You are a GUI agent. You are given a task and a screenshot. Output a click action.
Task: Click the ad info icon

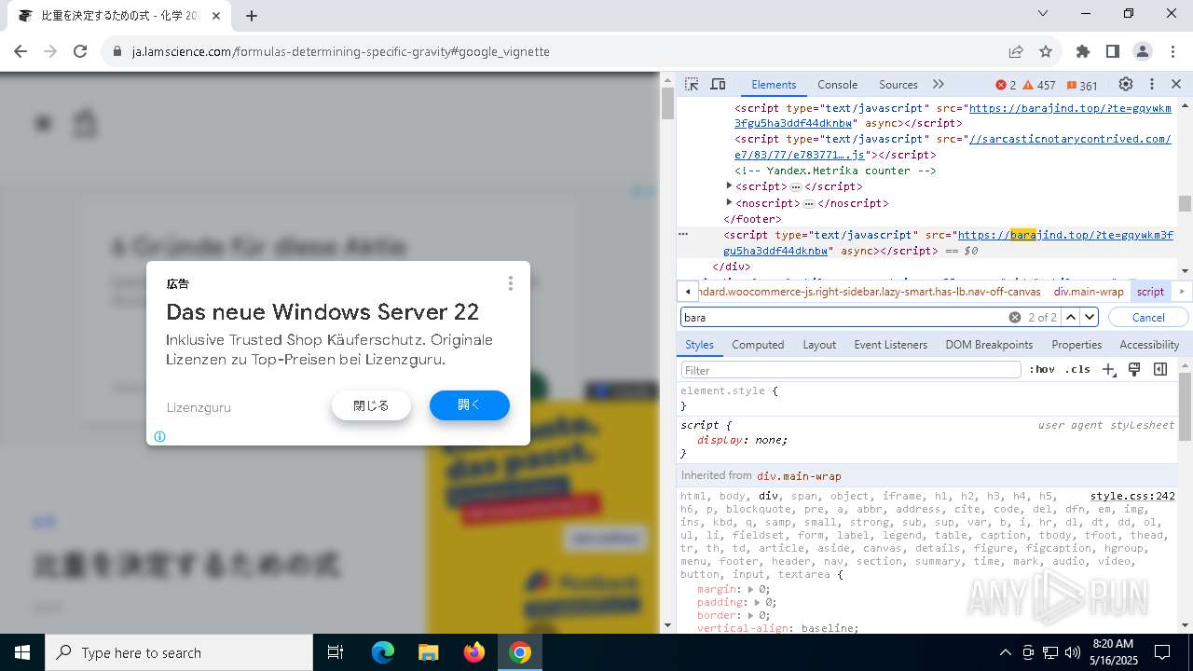(159, 436)
